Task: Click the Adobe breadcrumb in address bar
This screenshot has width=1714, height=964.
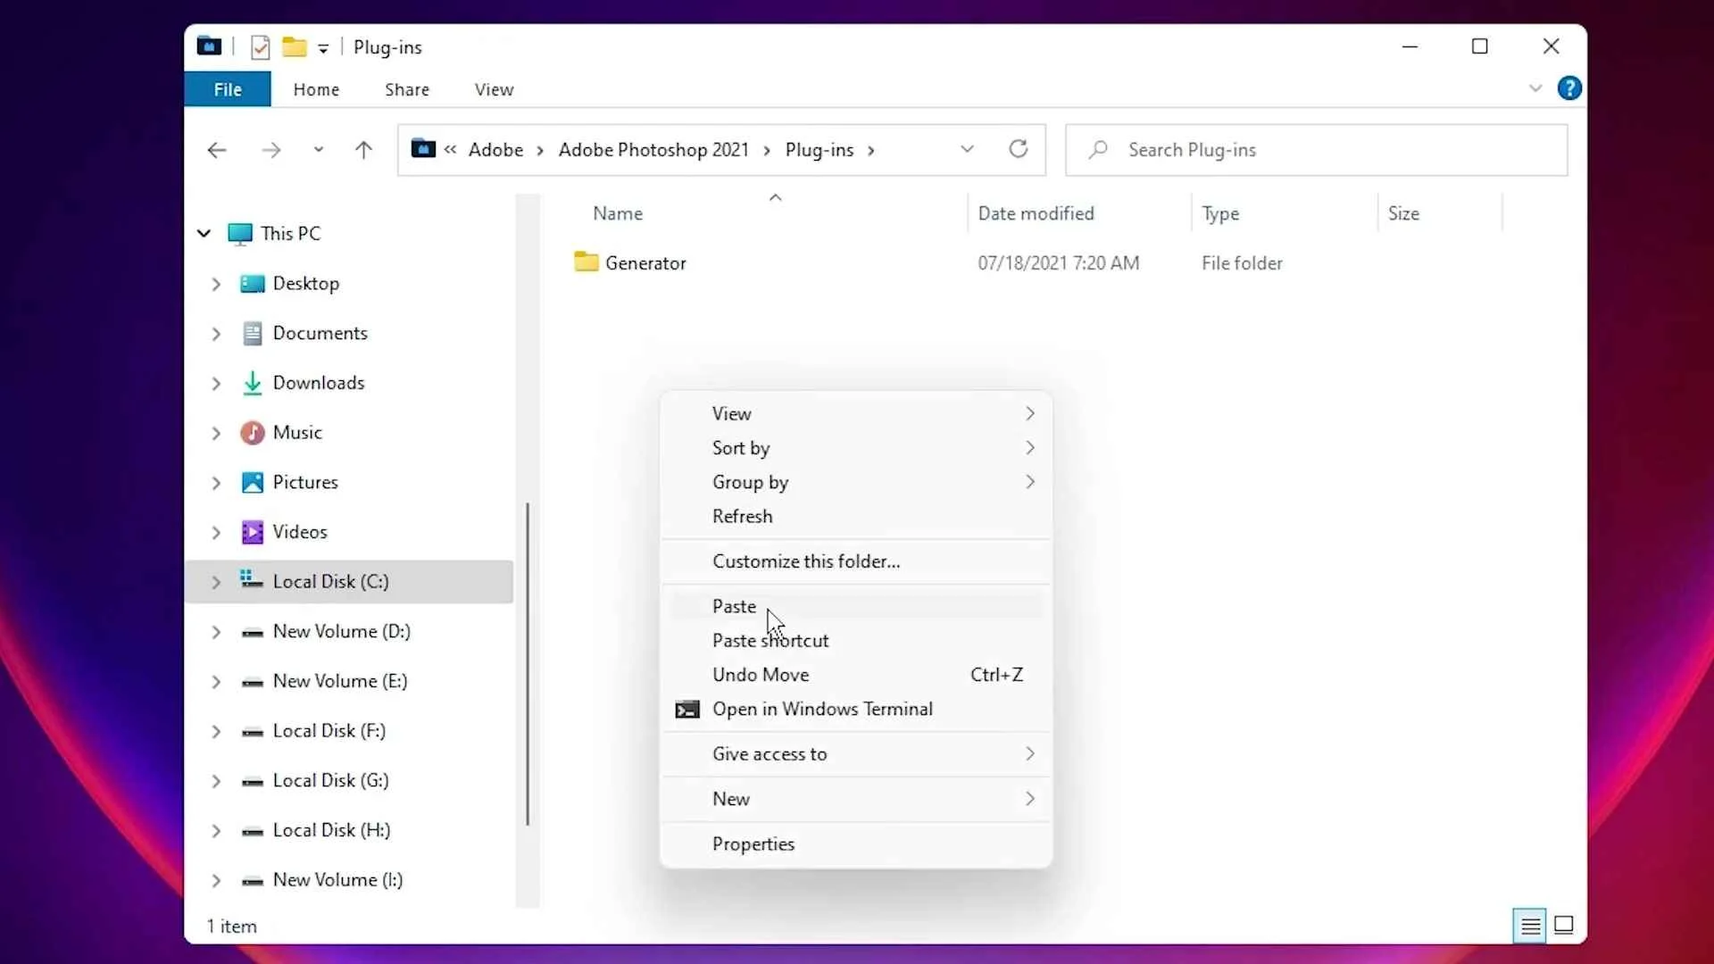Action: point(495,150)
